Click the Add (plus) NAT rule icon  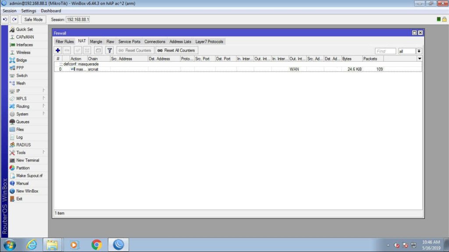(58, 50)
